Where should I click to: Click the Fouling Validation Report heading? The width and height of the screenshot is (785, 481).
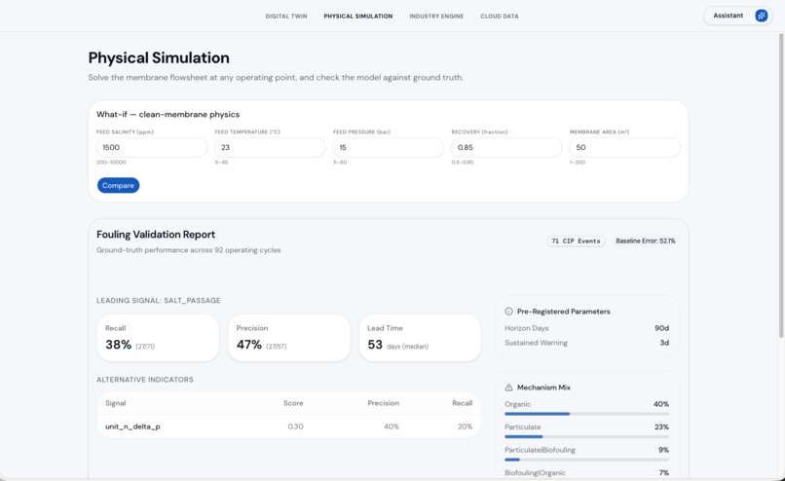pyautogui.click(x=156, y=235)
